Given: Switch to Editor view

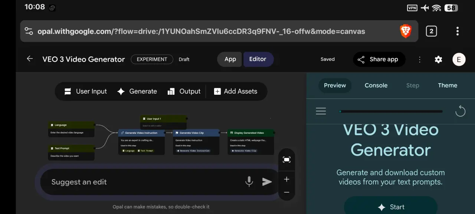Looking at the screenshot, I should click(258, 59).
